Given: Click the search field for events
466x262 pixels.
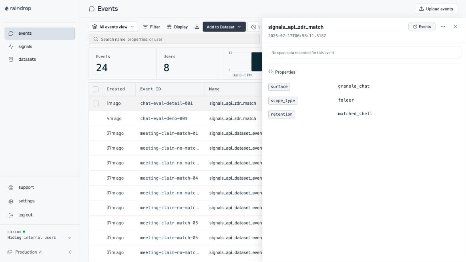Looking at the screenshot, I should (174, 39).
